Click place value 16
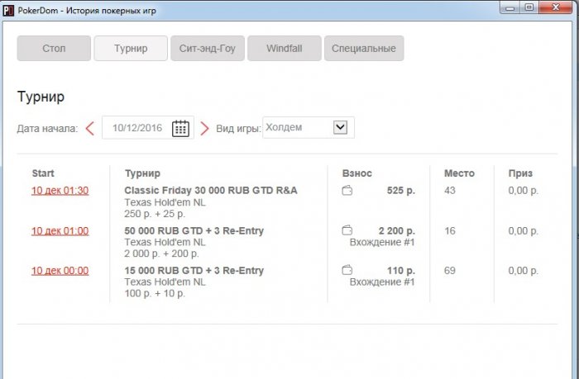The height and width of the screenshot is (379, 579). click(x=450, y=231)
